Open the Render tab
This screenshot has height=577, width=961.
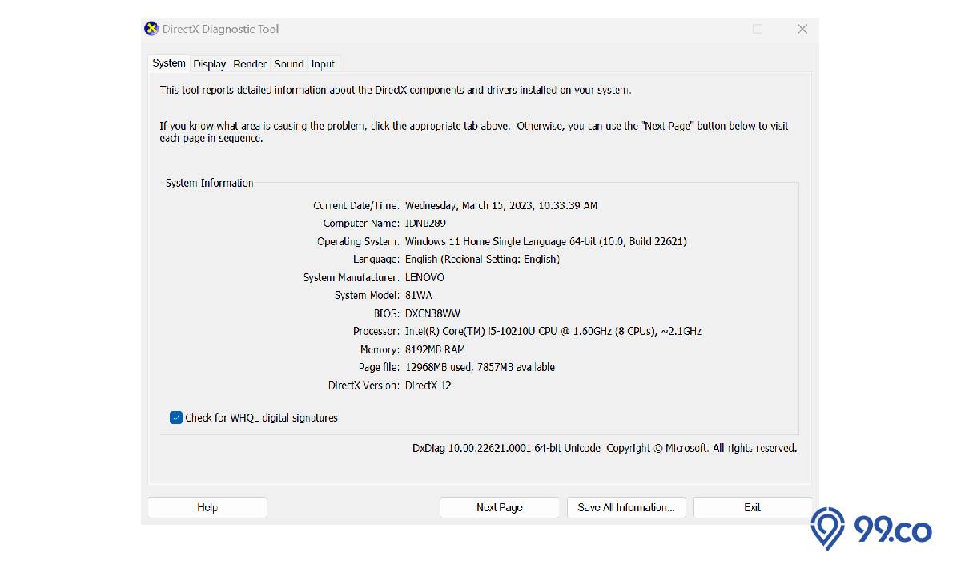[250, 64]
